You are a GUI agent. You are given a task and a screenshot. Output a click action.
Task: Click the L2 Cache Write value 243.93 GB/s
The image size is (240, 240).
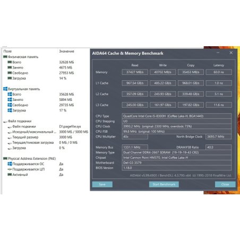(163, 94)
